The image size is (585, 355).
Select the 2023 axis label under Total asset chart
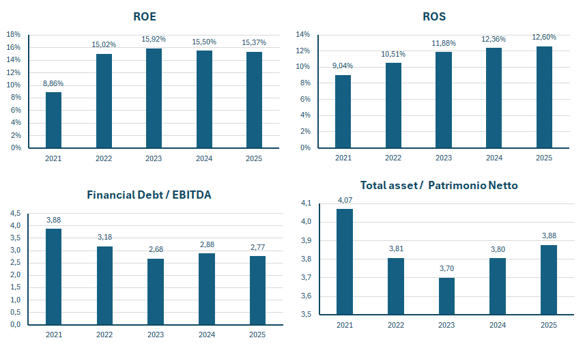446,325
